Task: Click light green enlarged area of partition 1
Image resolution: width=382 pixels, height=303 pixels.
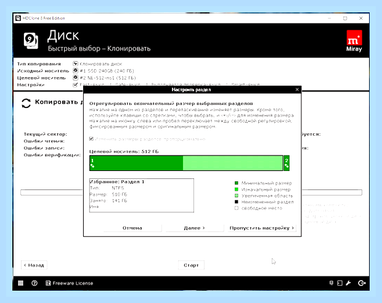Action: pyautogui.click(x=233, y=163)
